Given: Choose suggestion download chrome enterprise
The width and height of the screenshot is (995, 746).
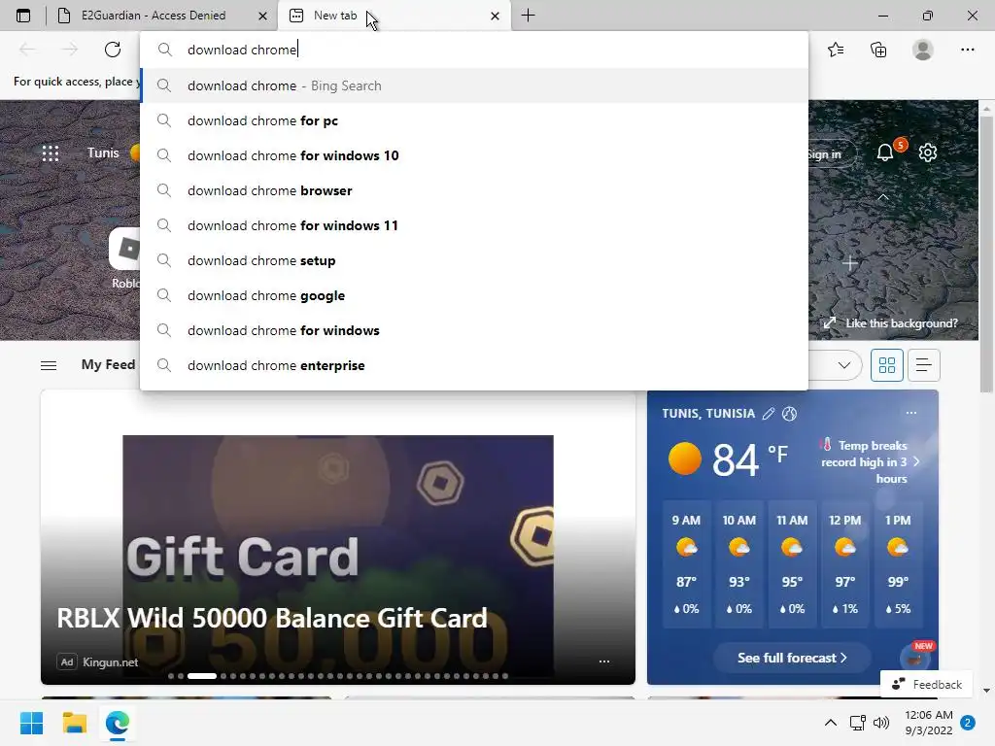Looking at the screenshot, I should (474, 365).
